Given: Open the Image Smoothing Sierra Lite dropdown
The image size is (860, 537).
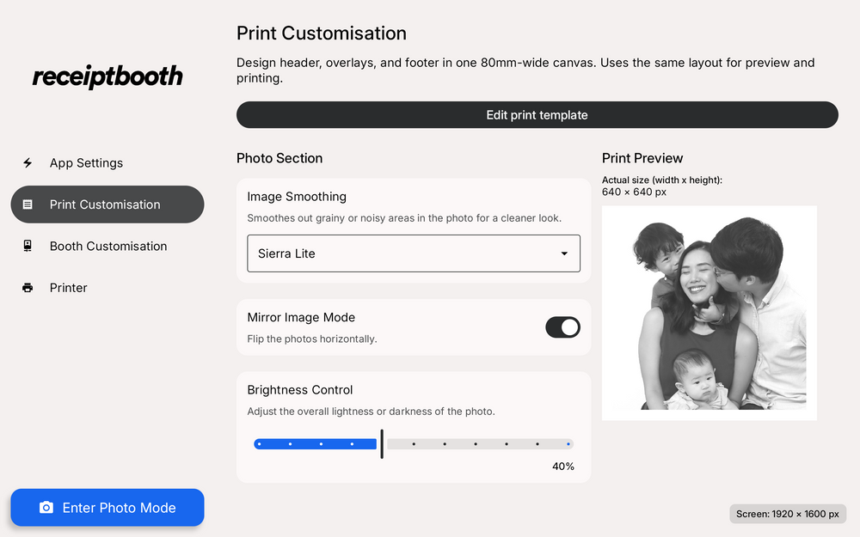Looking at the screenshot, I should click(414, 253).
